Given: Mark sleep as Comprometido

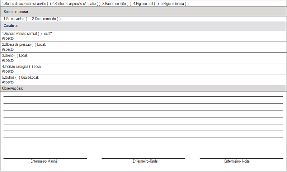Looking at the screenshot, I should (58, 19).
